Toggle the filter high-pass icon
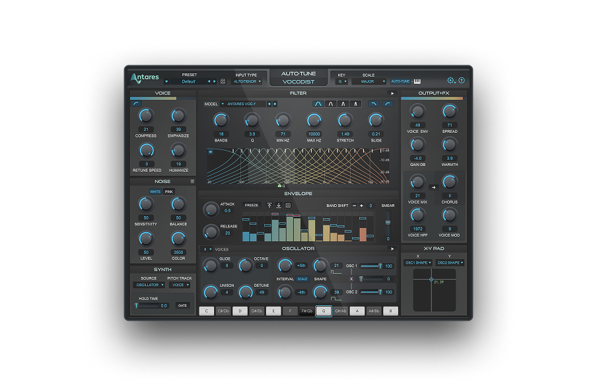 pos(388,104)
